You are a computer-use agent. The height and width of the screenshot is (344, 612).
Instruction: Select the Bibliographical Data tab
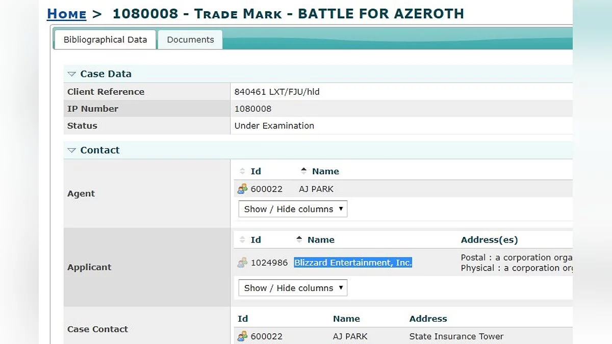(x=105, y=40)
